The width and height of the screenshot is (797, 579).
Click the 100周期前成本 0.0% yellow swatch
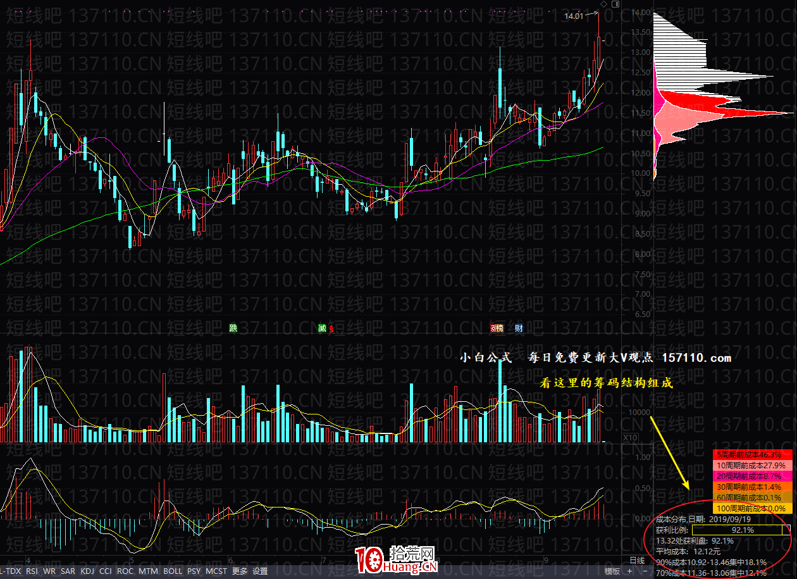pyautogui.click(x=752, y=508)
